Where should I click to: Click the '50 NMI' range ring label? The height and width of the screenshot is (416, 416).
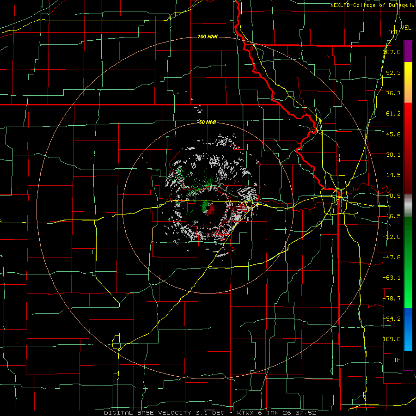tap(208, 122)
